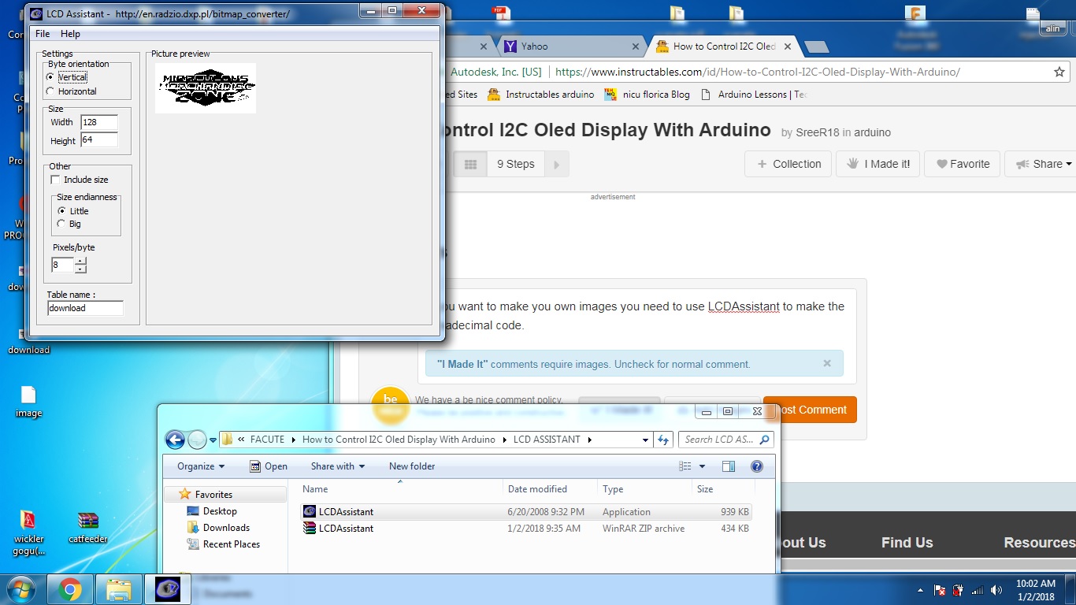Click the Post Comment button
1076x605 pixels.
pyautogui.click(x=810, y=410)
